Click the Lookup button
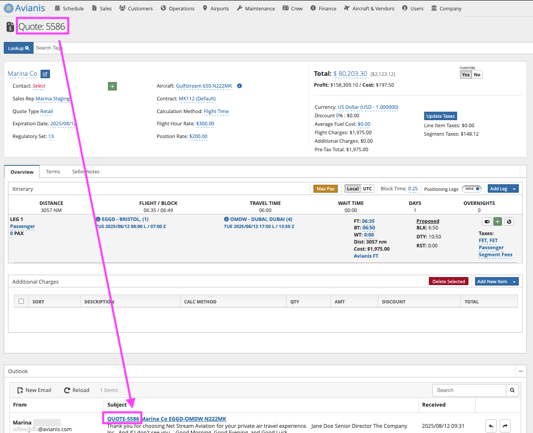This screenshot has height=433, width=533. click(19, 48)
